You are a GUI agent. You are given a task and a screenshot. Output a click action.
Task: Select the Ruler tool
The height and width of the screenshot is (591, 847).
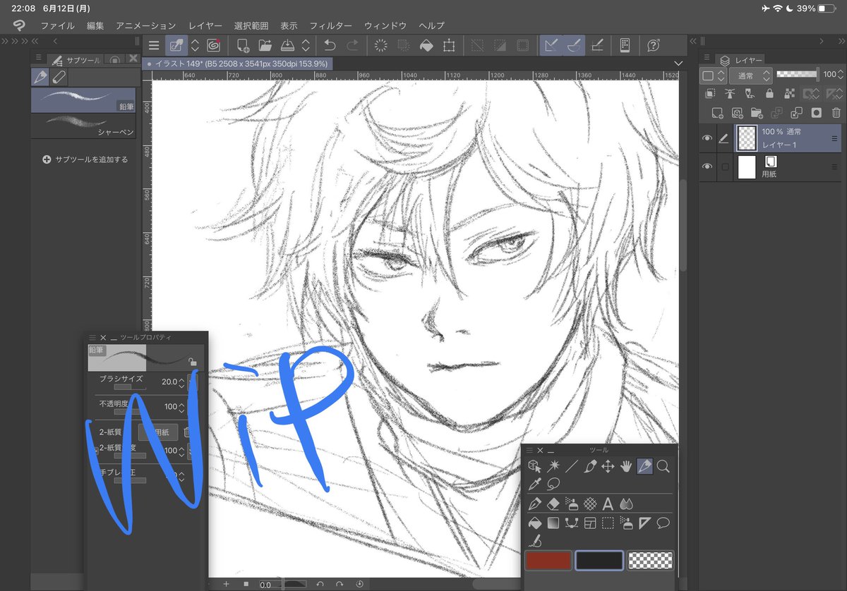click(x=644, y=523)
